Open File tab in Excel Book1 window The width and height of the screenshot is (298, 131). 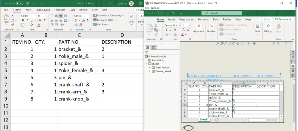click(x=6, y=10)
